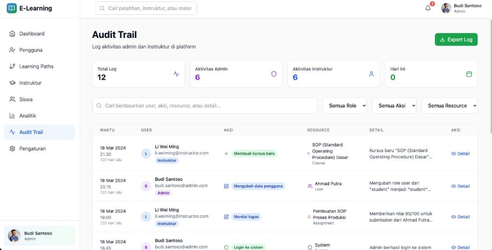Click the Siswa people icon in sidebar
492x250 pixels.
[x=12, y=99]
